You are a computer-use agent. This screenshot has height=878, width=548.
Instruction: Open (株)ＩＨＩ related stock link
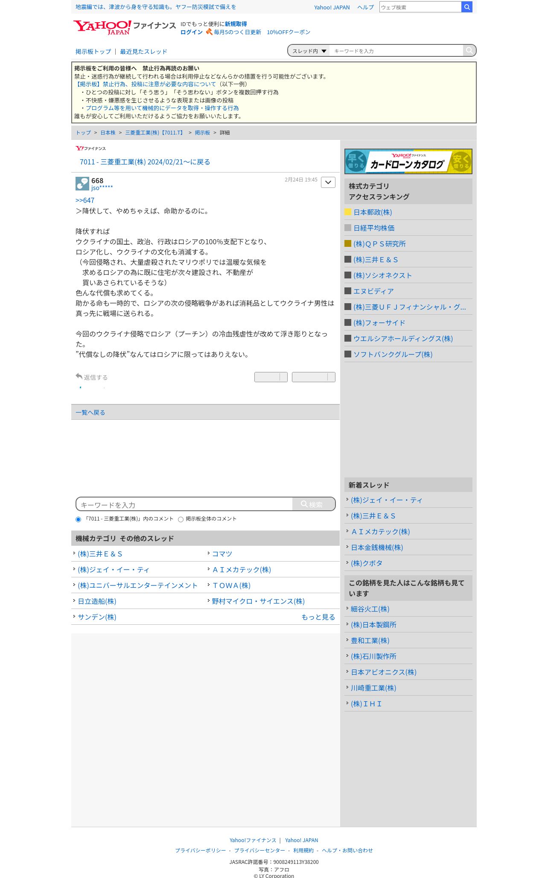366,704
